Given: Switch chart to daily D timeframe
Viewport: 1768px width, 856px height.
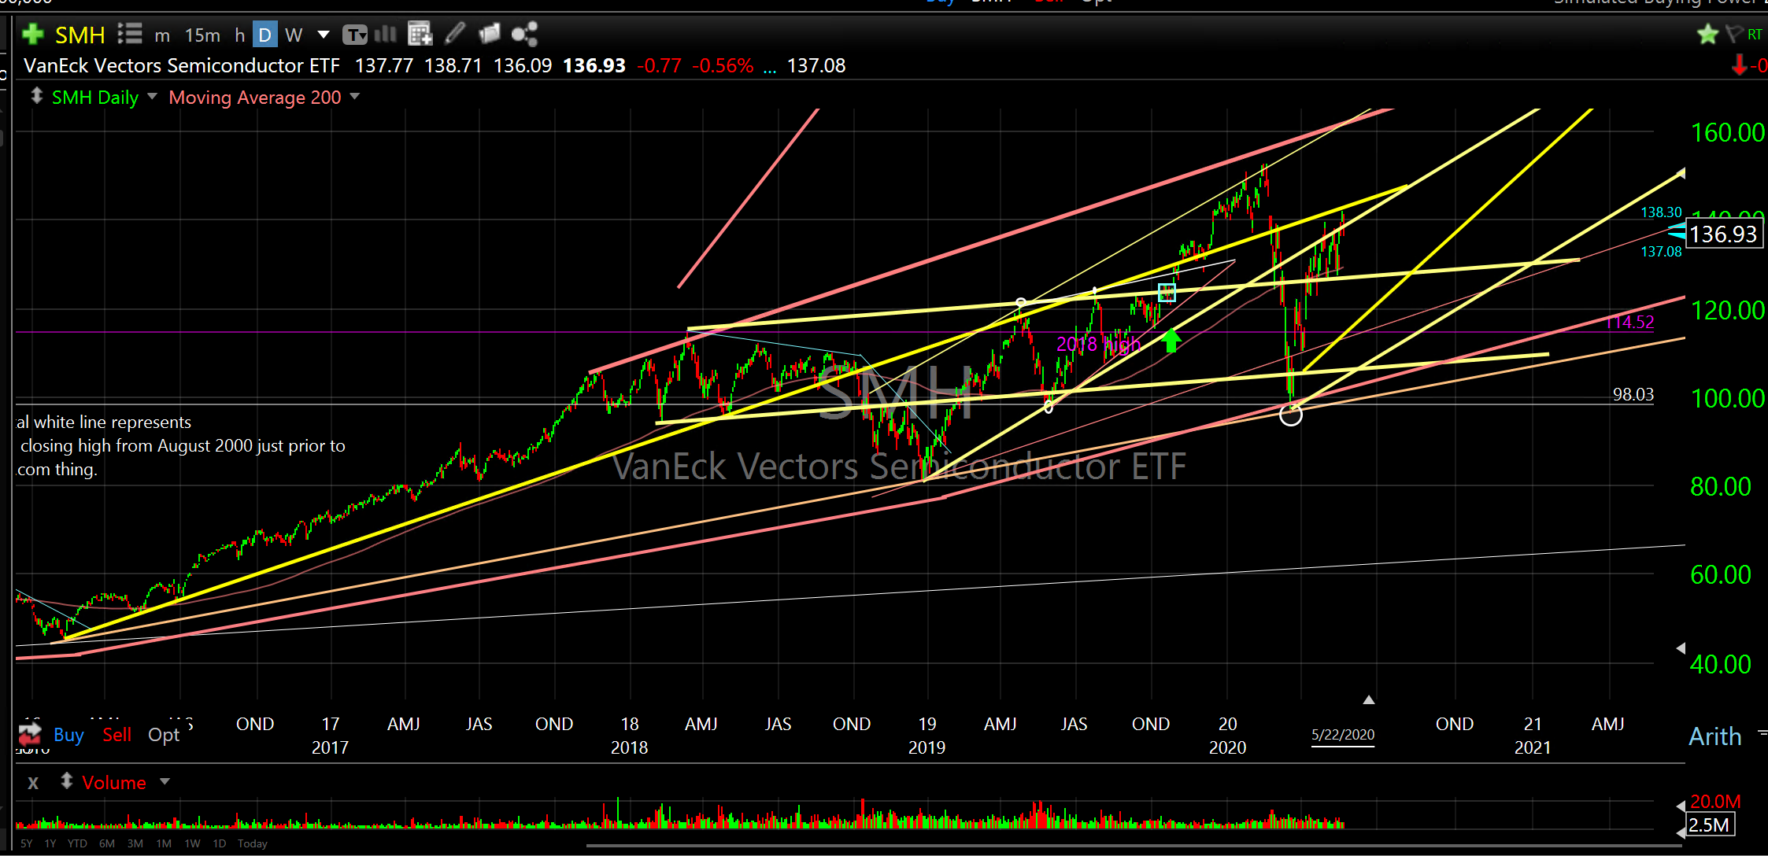Looking at the screenshot, I should coord(265,35).
